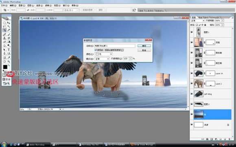Click add layer mask icon in Layers panel
Screen dimensions: 236x147
pyautogui.click(x=212, y=139)
